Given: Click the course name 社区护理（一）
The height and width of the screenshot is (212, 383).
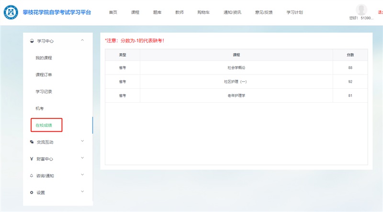Looking at the screenshot, I should [236, 82].
